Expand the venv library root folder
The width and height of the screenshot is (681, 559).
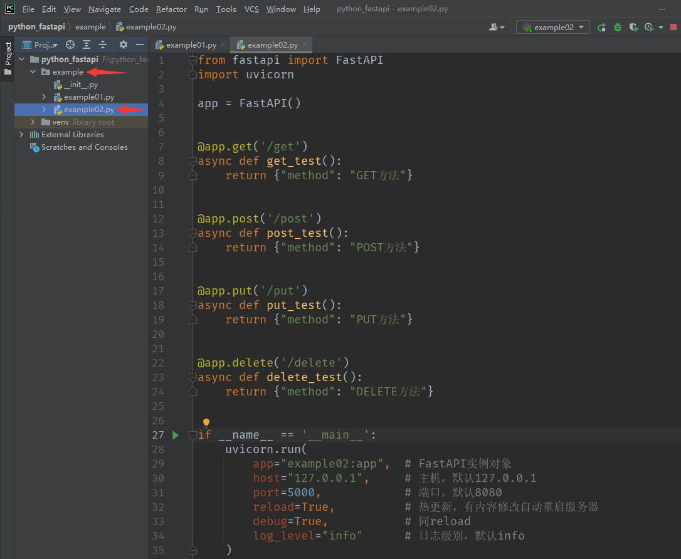pyautogui.click(x=33, y=122)
